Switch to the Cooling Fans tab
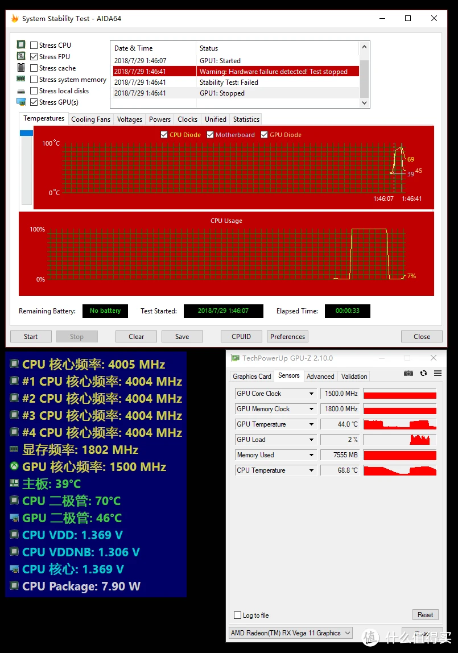 tap(91, 119)
